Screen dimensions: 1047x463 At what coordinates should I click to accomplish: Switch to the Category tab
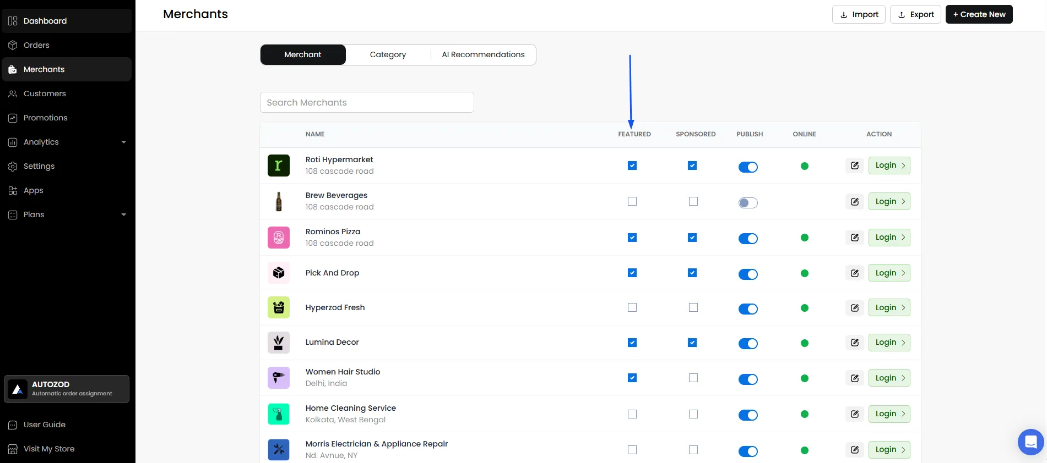pos(388,54)
